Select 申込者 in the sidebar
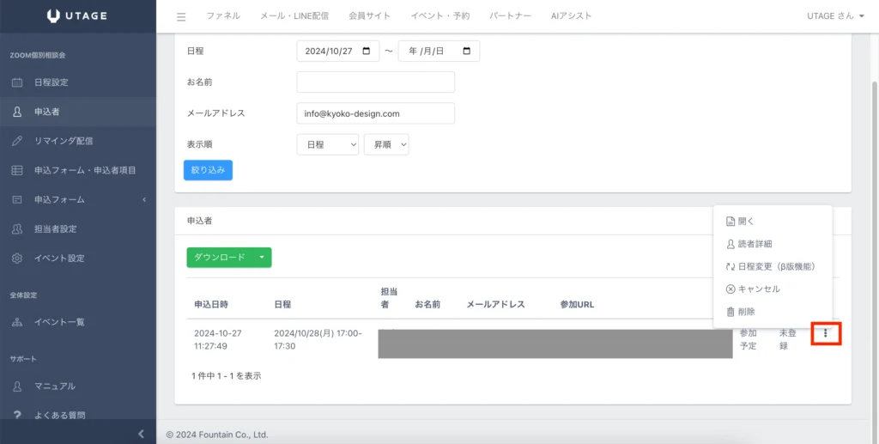This screenshot has height=444, width=879. point(78,112)
